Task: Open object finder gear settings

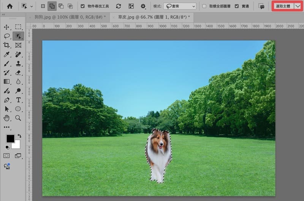Action: 143,6
